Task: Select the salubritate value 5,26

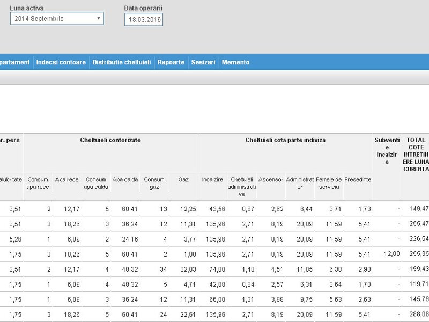Action: 15,239
